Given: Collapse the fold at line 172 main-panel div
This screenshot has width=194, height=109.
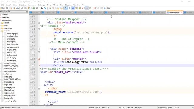Looking at the screenshot, I should pyautogui.click(x=39, y=23).
